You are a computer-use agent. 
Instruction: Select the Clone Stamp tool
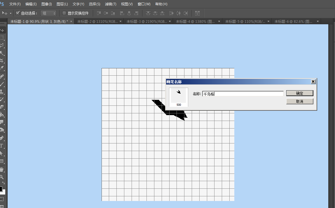pos(2,92)
